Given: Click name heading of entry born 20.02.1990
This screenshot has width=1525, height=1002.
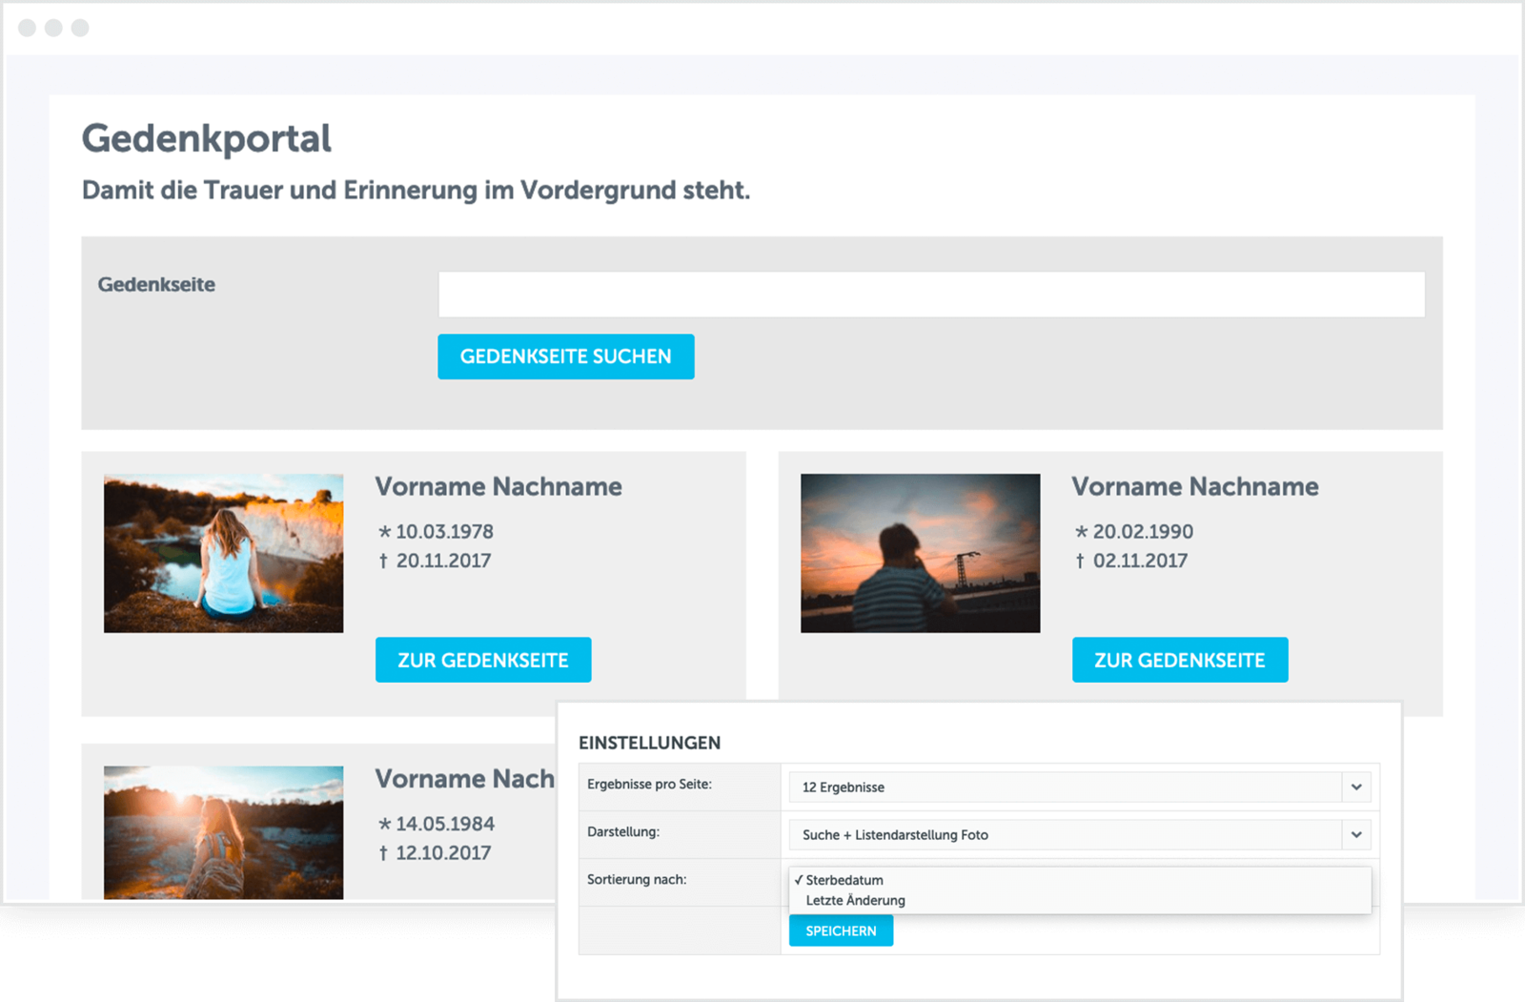Looking at the screenshot, I should (x=1194, y=486).
